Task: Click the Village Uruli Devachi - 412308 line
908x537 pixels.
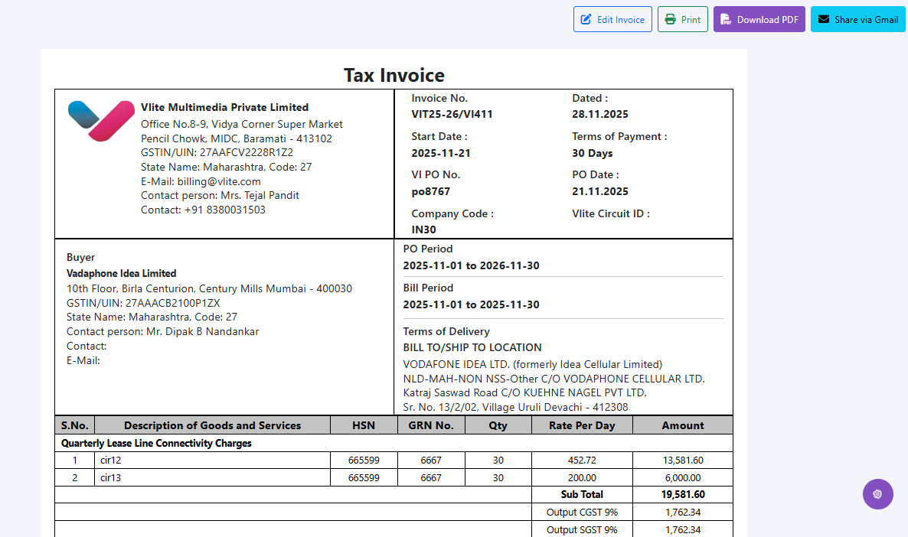Action: pyautogui.click(x=515, y=407)
